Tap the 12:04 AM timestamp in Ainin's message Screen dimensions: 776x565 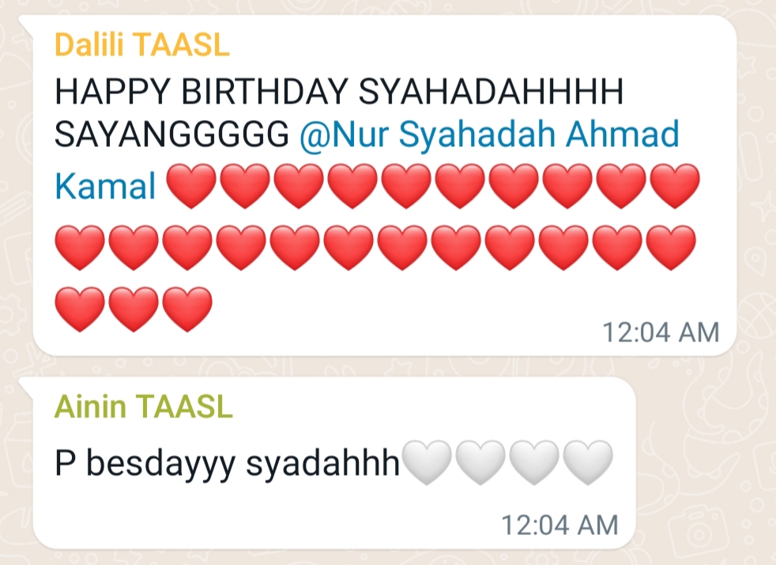click(x=559, y=525)
